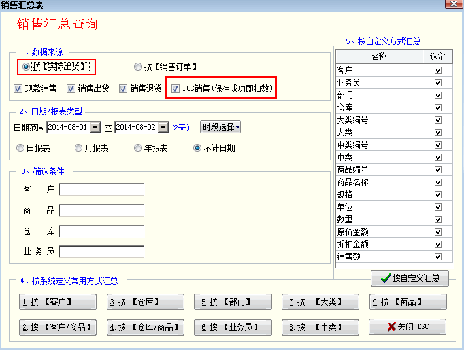The height and width of the screenshot is (350, 464).
Task: Toggle the 大类 row checkbox
Action: (438, 132)
